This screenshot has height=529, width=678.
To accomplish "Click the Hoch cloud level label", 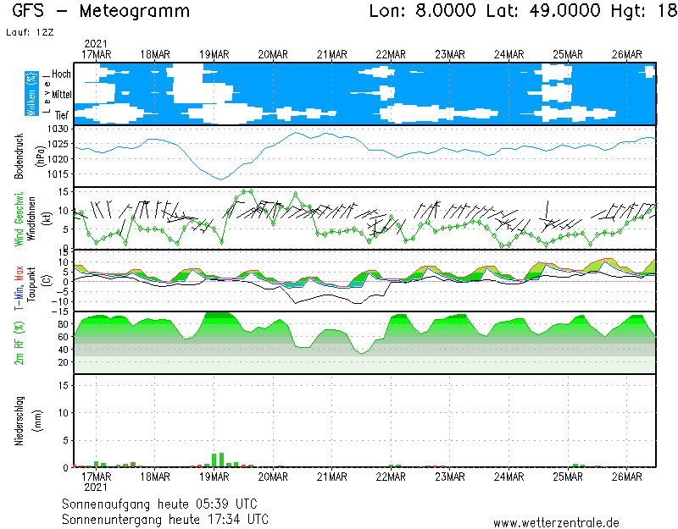I will point(60,74).
